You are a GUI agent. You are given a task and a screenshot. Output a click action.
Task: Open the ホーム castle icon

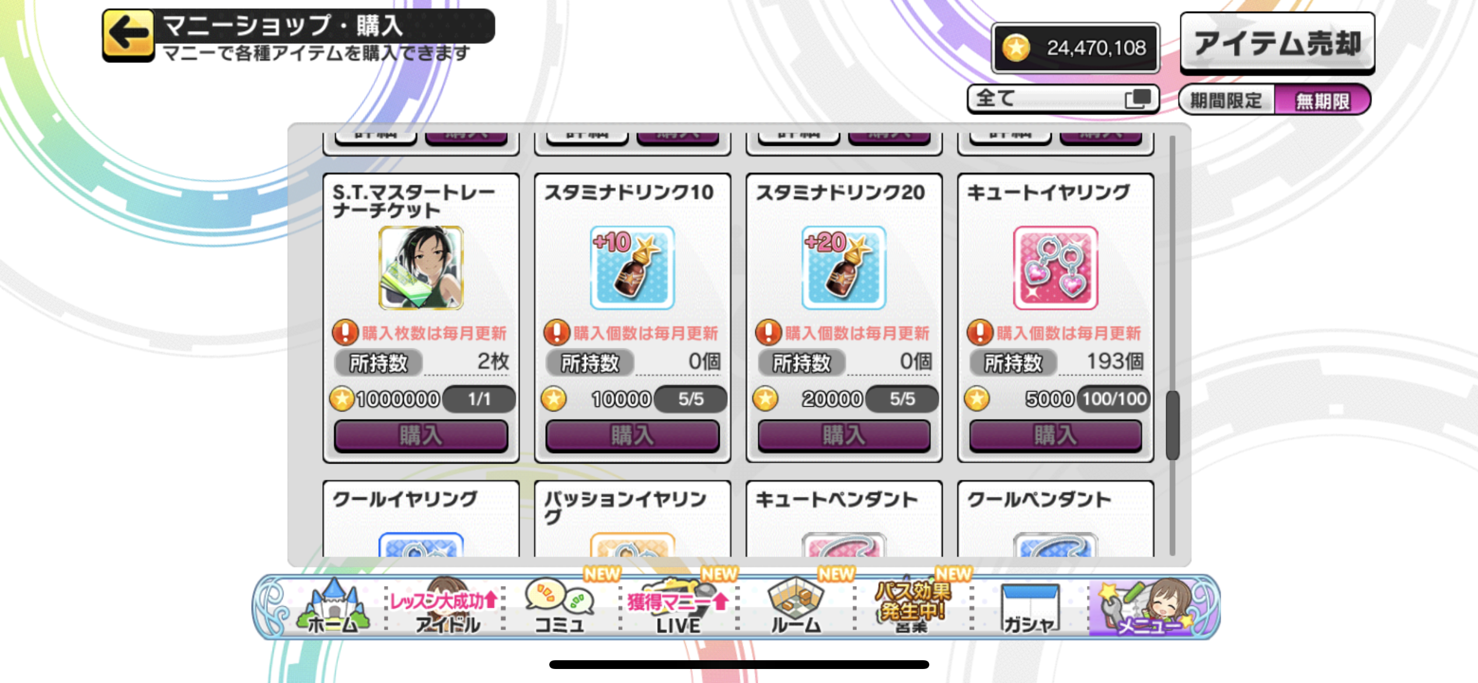(333, 607)
